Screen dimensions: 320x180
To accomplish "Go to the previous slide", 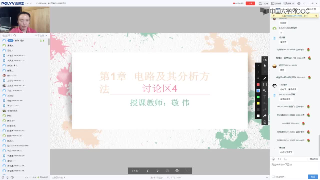I will click(147, 171).
